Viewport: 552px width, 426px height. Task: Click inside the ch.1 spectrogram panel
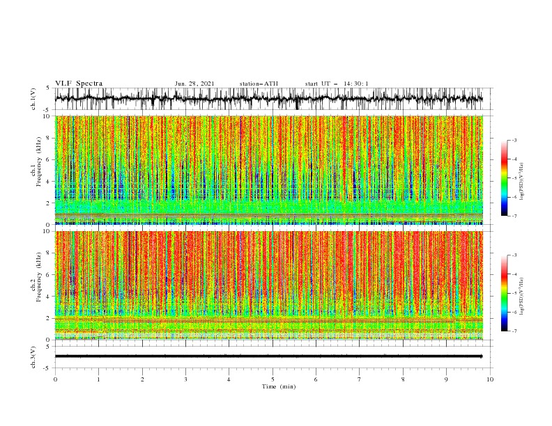tap(269, 170)
